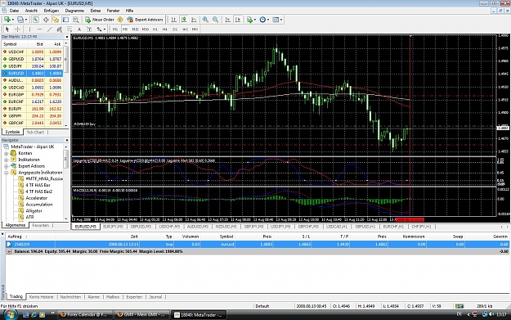Click the zoom out magnifier icon

click(x=215, y=20)
